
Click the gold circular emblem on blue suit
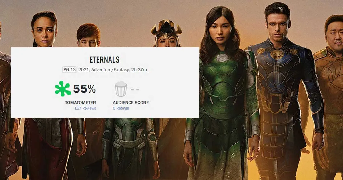(x=277, y=54)
